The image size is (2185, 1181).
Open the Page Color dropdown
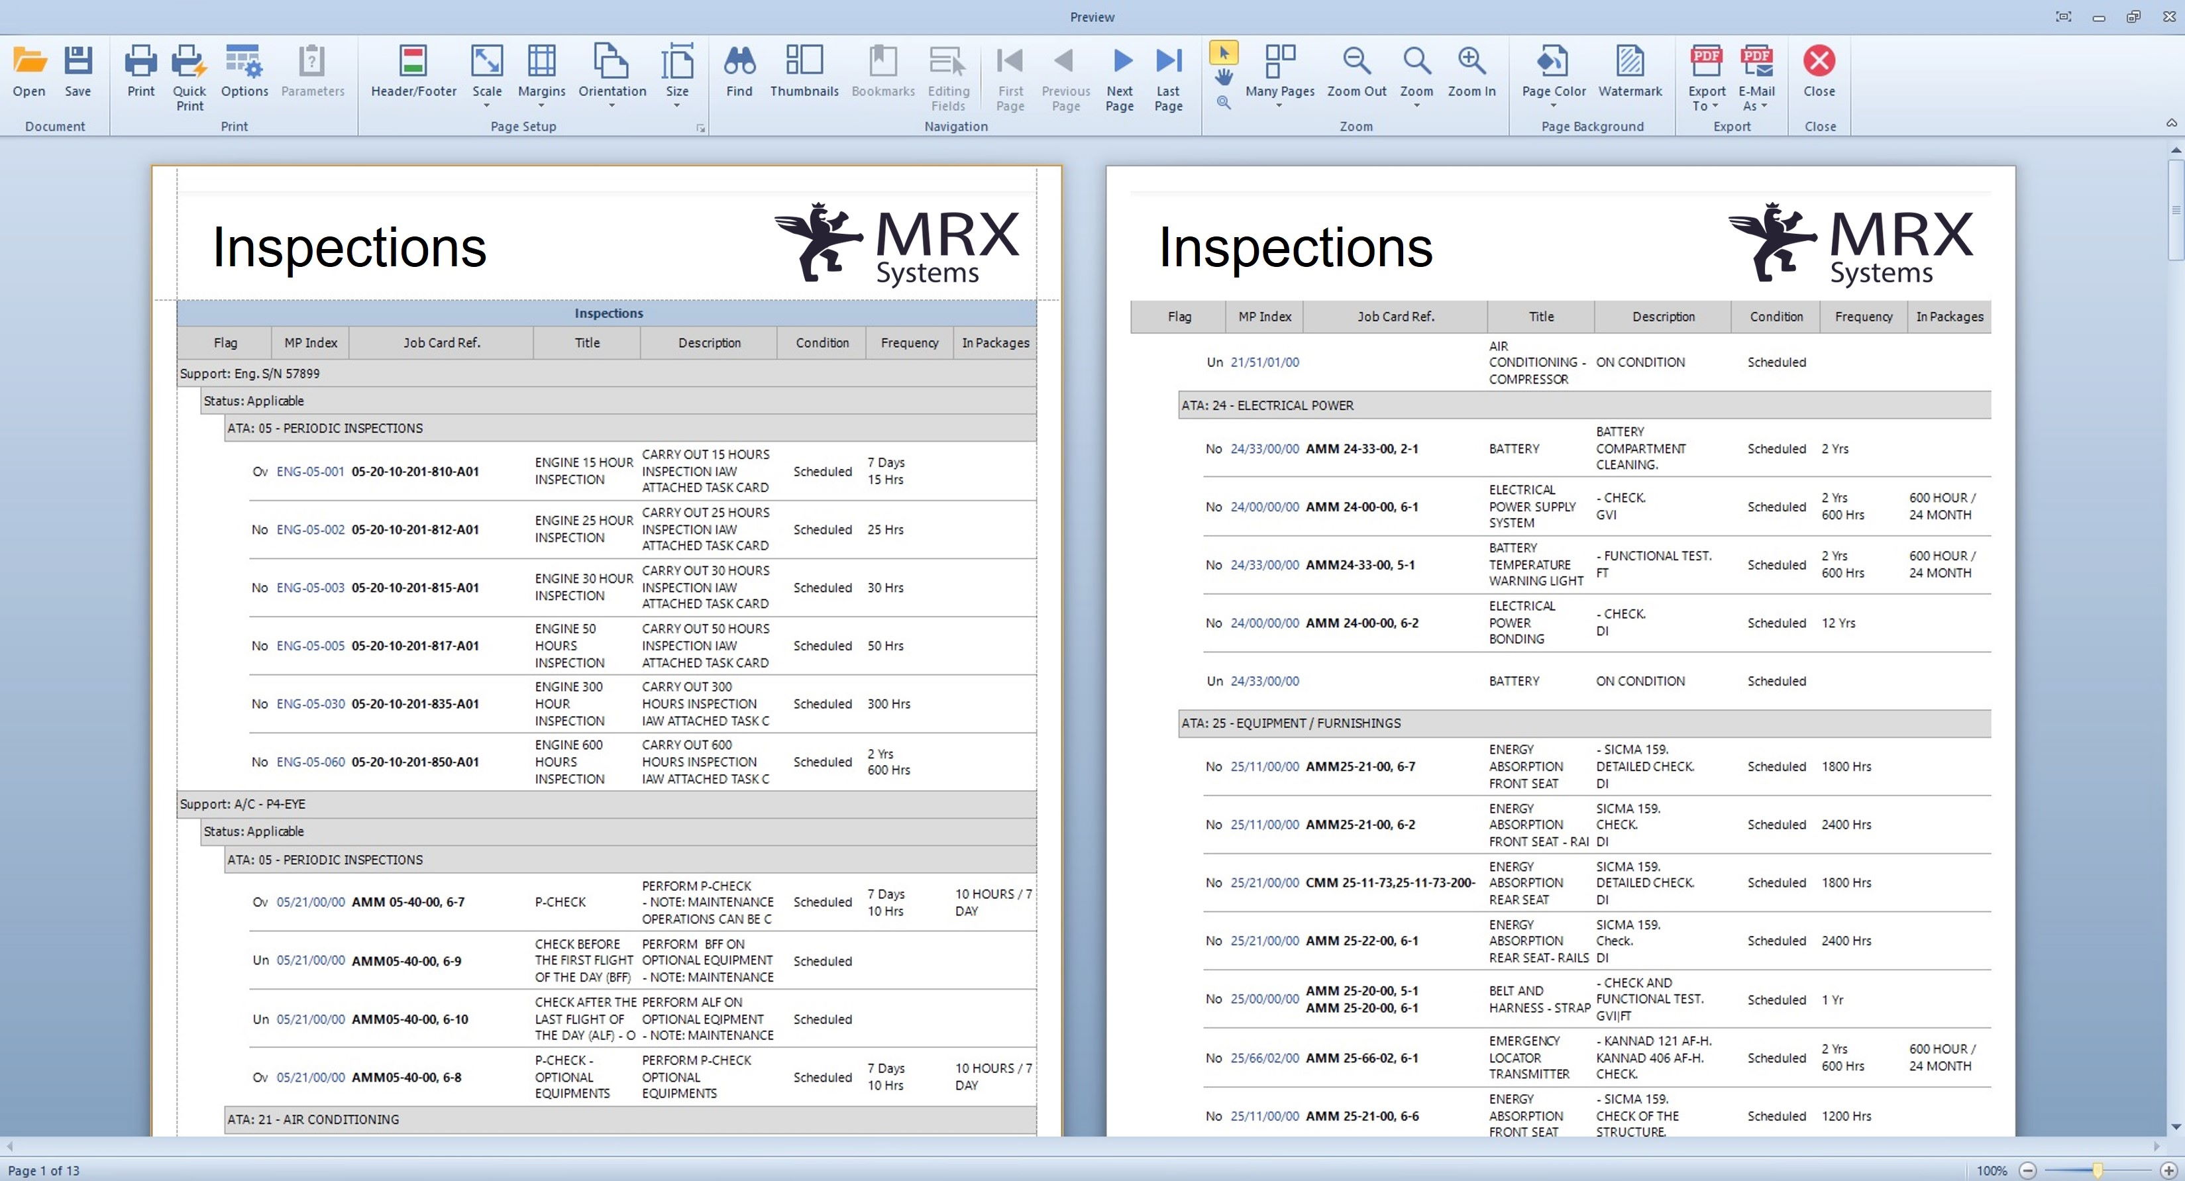pos(1553,76)
